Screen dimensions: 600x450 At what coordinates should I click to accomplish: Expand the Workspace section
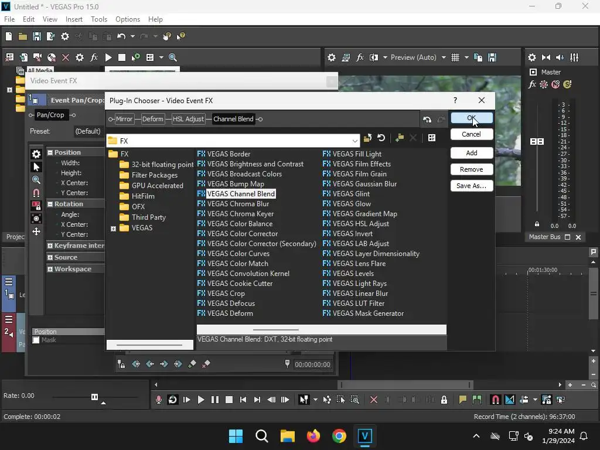pyautogui.click(x=50, y=269)
